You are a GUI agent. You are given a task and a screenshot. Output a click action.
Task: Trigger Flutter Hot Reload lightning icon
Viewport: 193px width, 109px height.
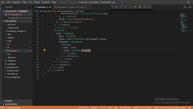135,7
